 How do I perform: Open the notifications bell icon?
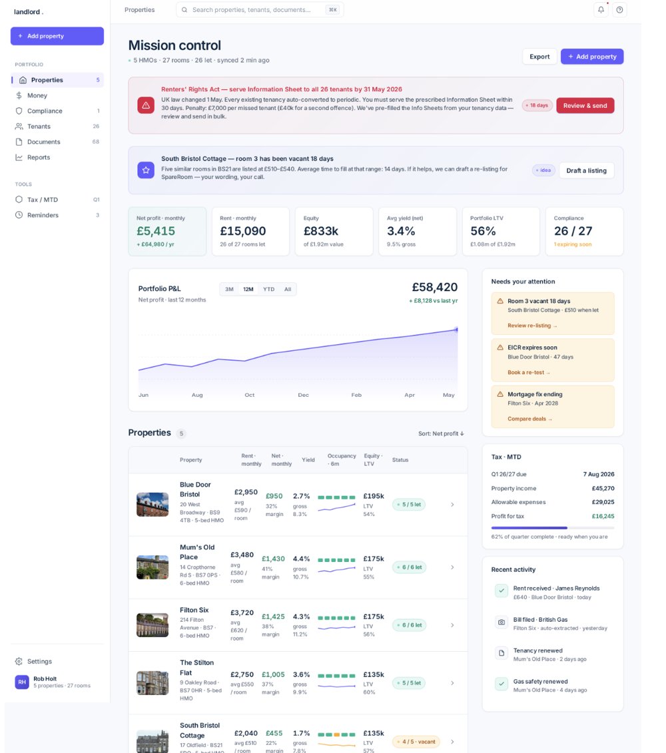click(x=601, y=9)
